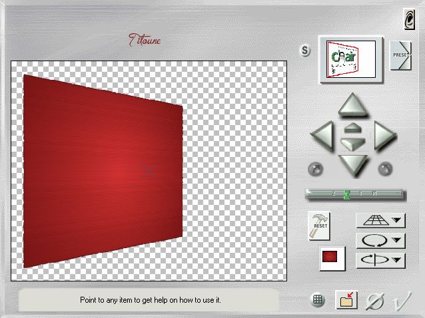Click the 'Point to any item' help text
The image size is (425, 318).
click(x=151, y=300)
